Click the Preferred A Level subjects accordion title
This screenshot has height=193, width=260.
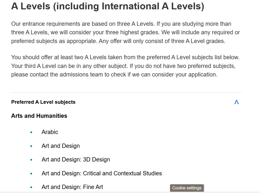pos(43,102)
